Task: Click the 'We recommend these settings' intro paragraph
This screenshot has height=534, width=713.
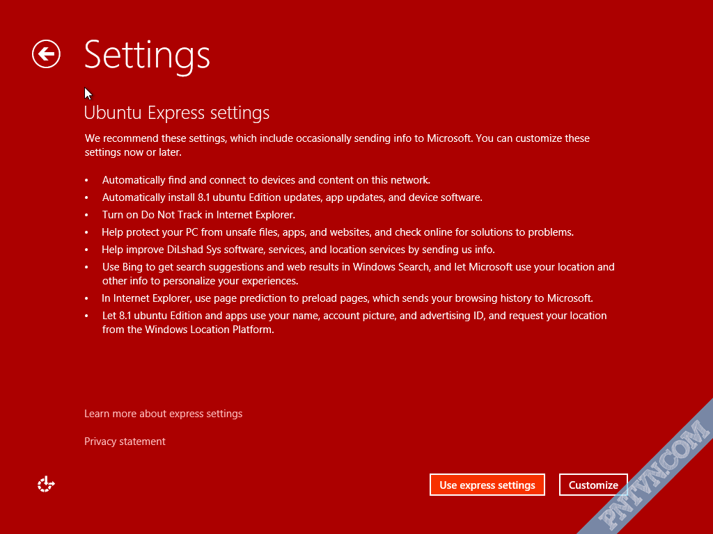Action: [x=337, y=145]
